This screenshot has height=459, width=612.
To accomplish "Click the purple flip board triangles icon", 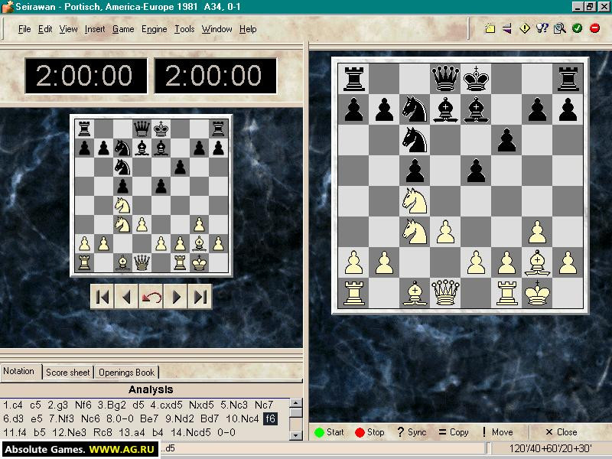I will point(507,28).
